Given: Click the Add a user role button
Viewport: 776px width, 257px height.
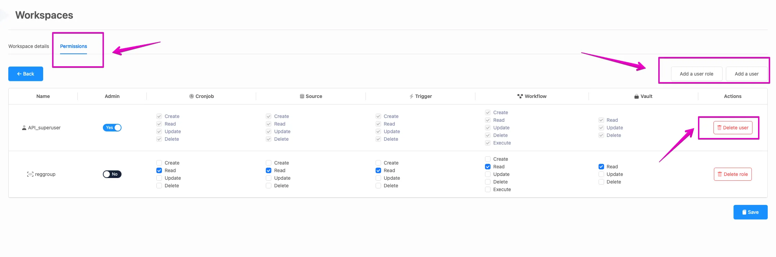Looking at the screenshot, I should click(697, 74).
